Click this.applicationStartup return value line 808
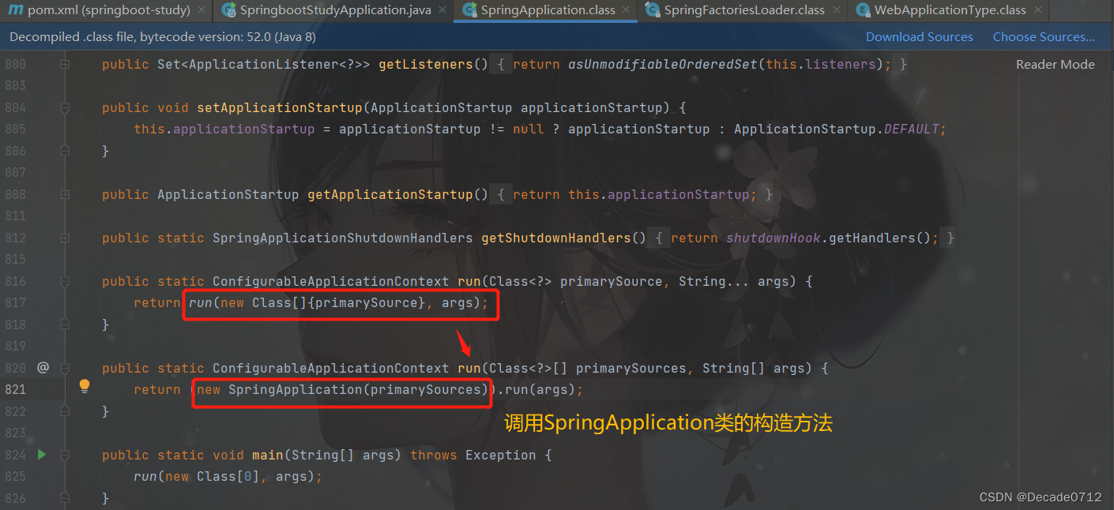The image size is (1114, 510). (659, 194)
